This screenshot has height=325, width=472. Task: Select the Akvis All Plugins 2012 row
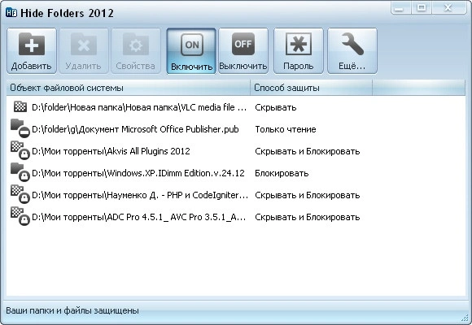(236, 151)
